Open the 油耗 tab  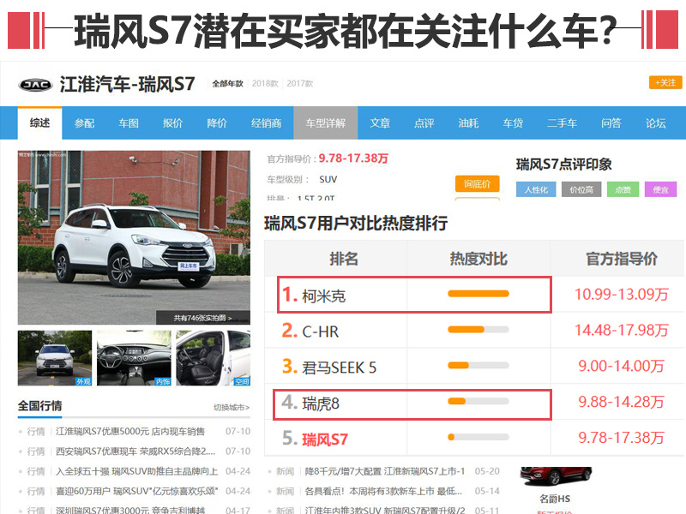pos(468,123)
